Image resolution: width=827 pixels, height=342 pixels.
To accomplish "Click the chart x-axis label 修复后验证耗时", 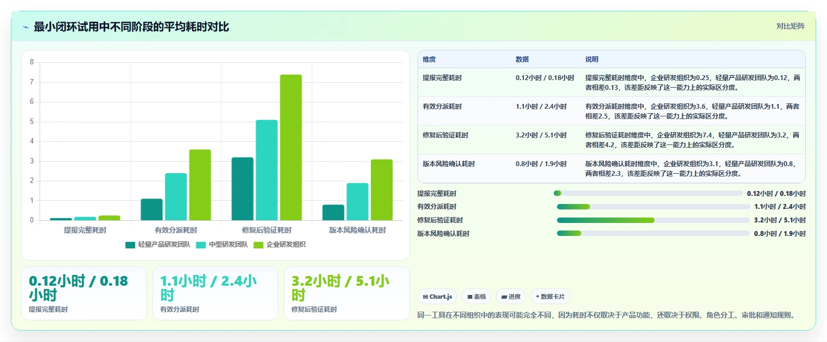I will click(x=267, y=230).
